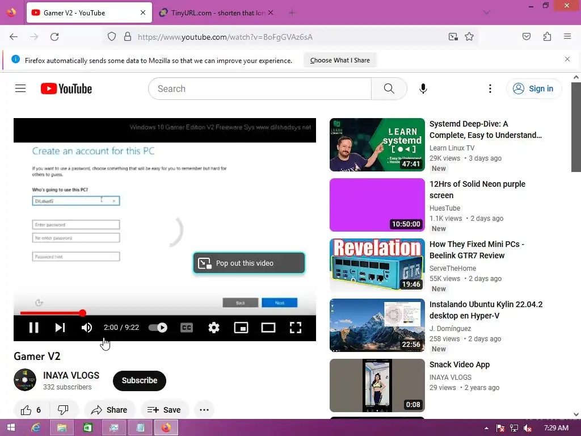Bookmark this page star
The height and width of the screenshot is (436, 581).
point(469,37)
